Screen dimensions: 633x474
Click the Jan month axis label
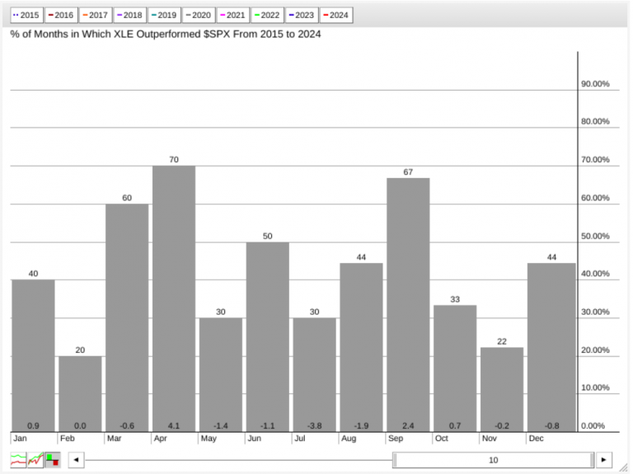pos(20,439)
